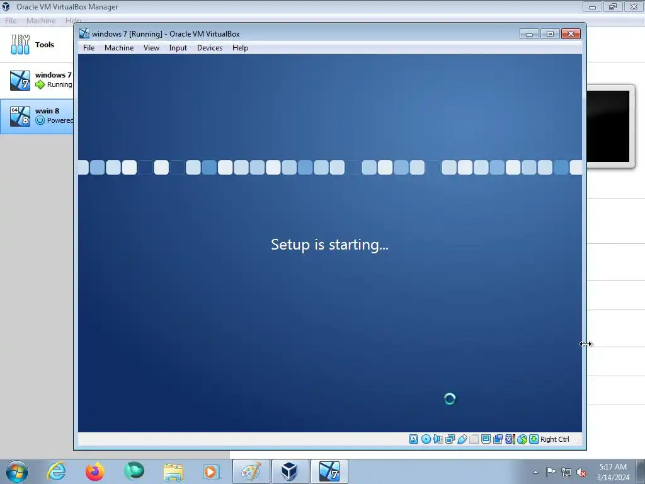The width and height of the screenshot is (645, 484).
Task: Open Windows Explorer folder from the taskbar
Action: [173, 471]
